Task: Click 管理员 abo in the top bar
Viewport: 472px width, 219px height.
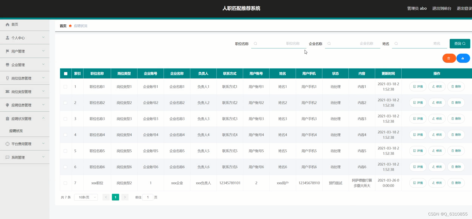Action: pos(417,8)
